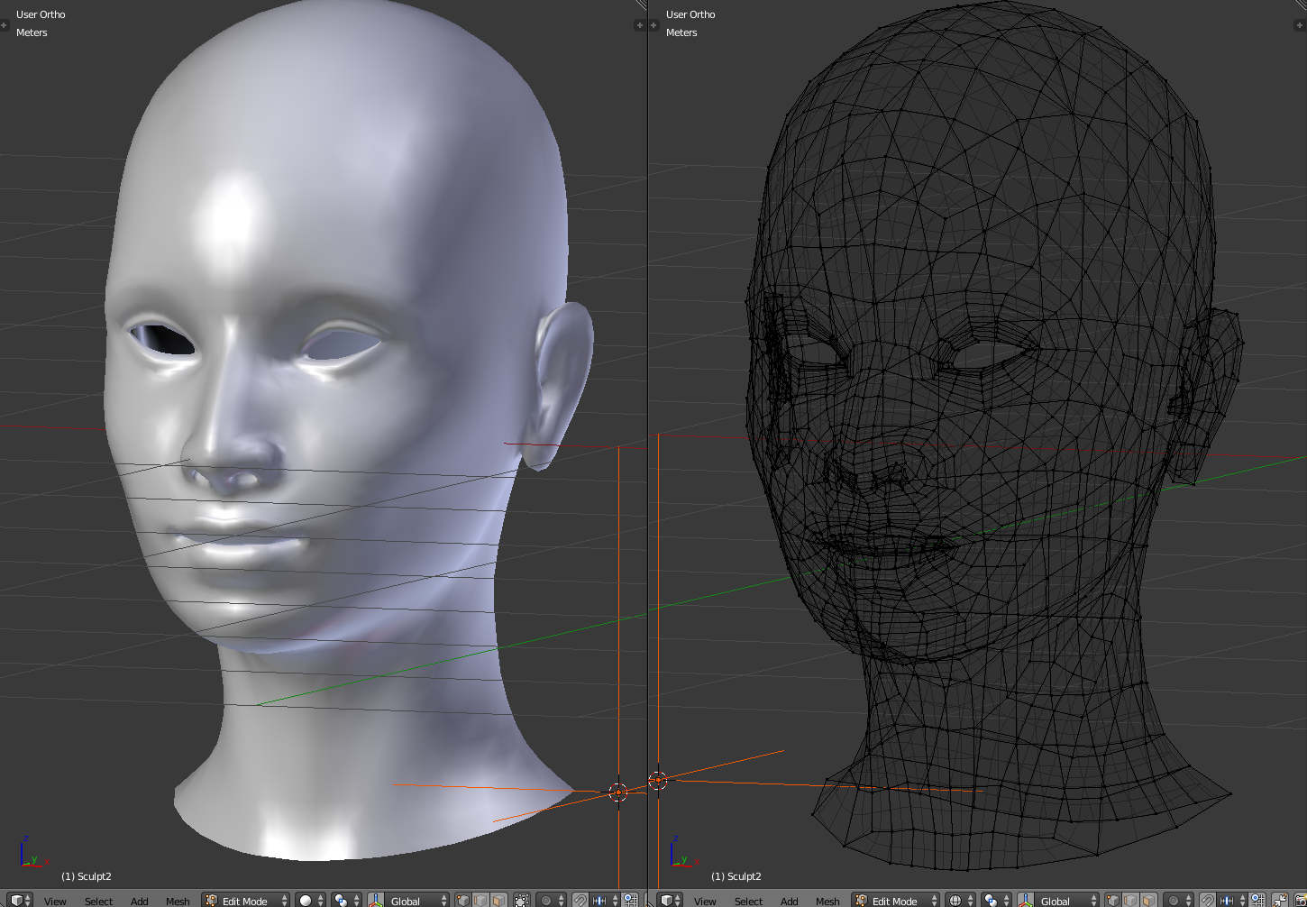Enable edge select mode in left viewport
The width and height of the screenshot is (1307, 907).
(x=480, y=900)
